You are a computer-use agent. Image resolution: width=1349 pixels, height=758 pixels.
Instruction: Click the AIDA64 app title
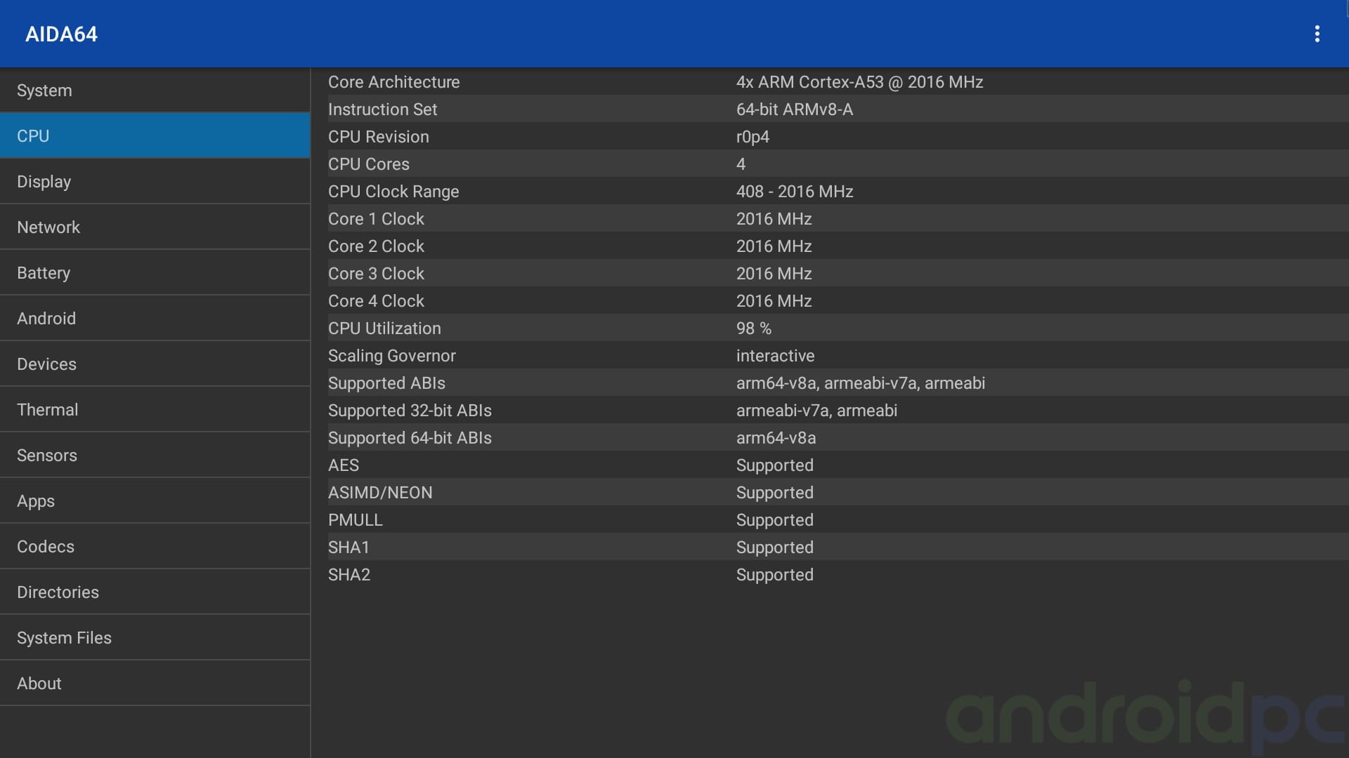(x=61, y=34)
